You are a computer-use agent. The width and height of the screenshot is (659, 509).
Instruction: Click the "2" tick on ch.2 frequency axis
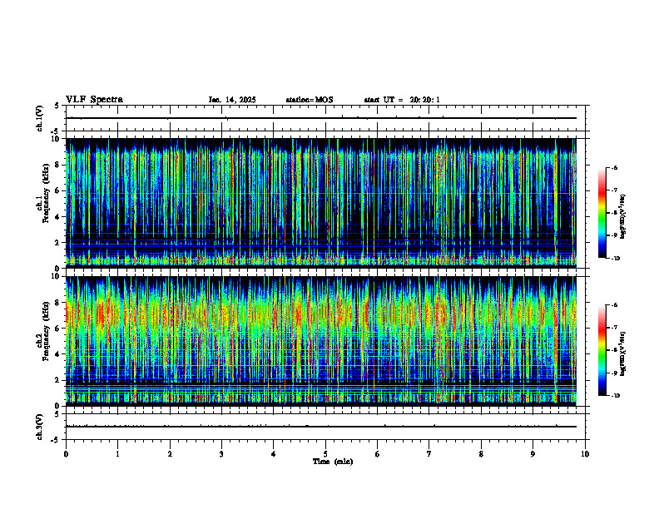click(58, 380)
